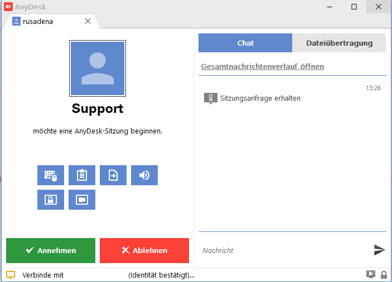The height and width of the screenshot is (282, 392).
Task: Click the rusadena tab user icon
Action: (16, 22)
